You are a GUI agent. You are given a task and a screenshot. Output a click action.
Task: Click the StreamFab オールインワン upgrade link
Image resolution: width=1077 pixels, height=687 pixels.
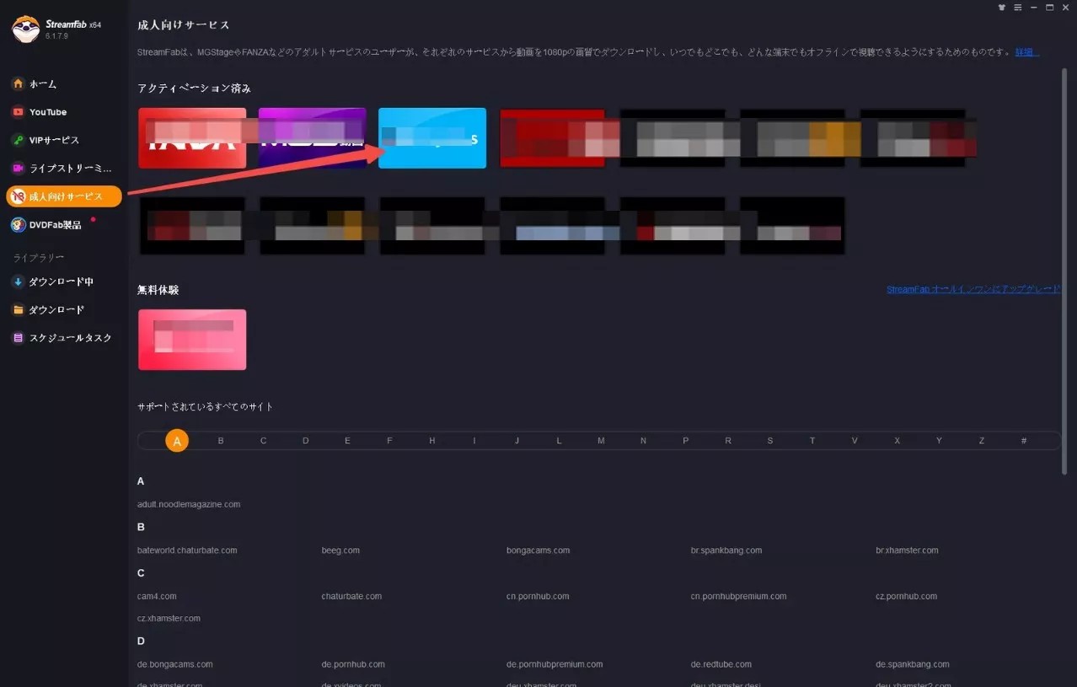pos(973,289)
